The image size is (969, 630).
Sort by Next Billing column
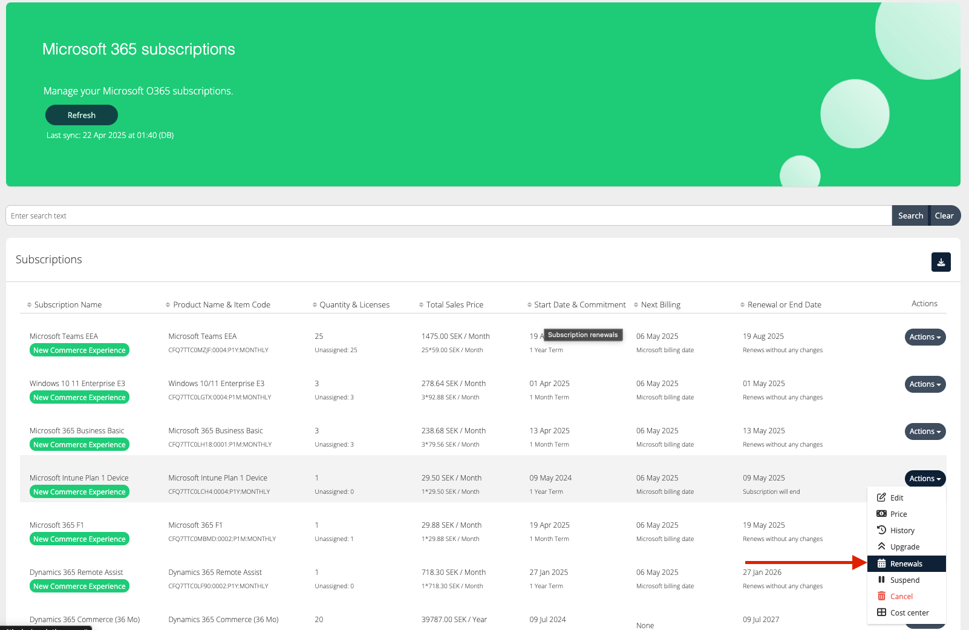click(x=660, y=305)
